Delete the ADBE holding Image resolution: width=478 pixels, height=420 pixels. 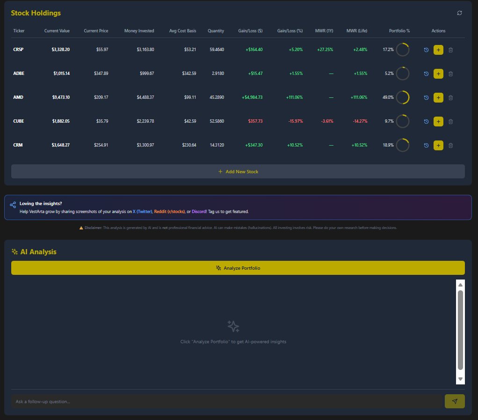click(450, 74)
